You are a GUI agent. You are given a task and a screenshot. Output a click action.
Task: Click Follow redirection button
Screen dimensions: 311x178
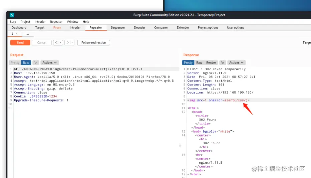click(x=94, y=42)
